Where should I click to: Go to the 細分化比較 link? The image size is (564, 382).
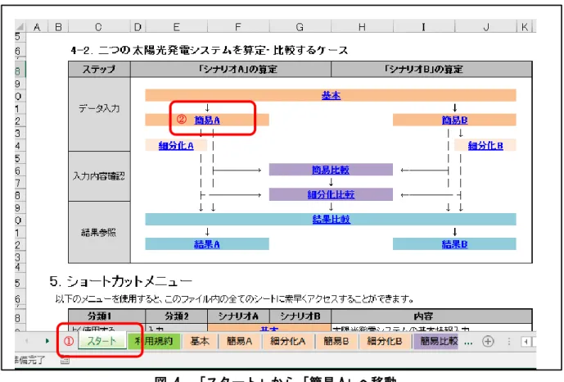point(331,195)
